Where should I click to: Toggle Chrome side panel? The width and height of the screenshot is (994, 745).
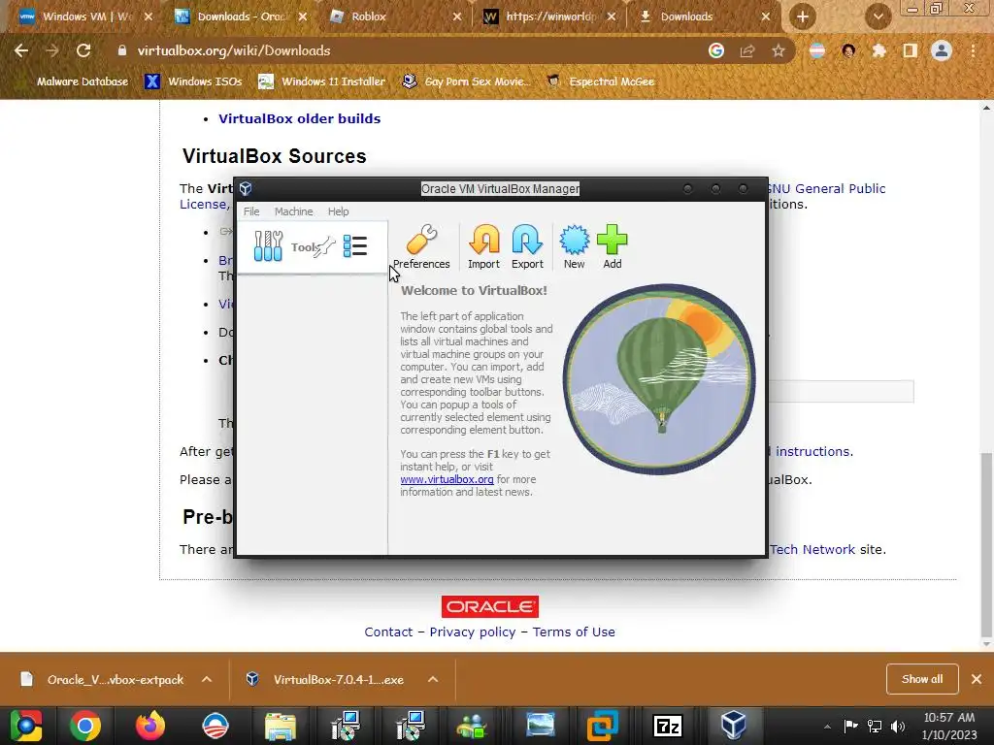(911, 50)
